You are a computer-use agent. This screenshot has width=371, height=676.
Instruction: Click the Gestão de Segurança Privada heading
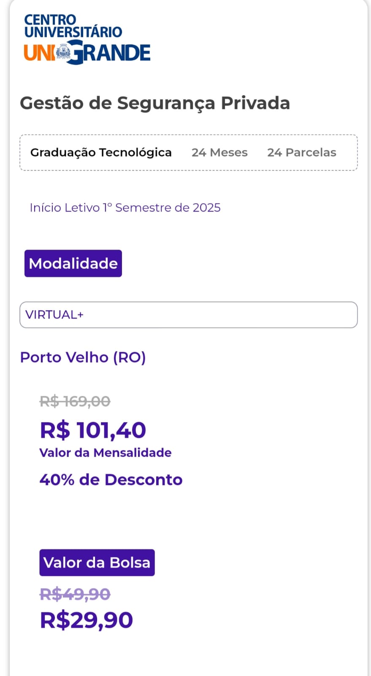pyautogui.click(x=155, y=104)
